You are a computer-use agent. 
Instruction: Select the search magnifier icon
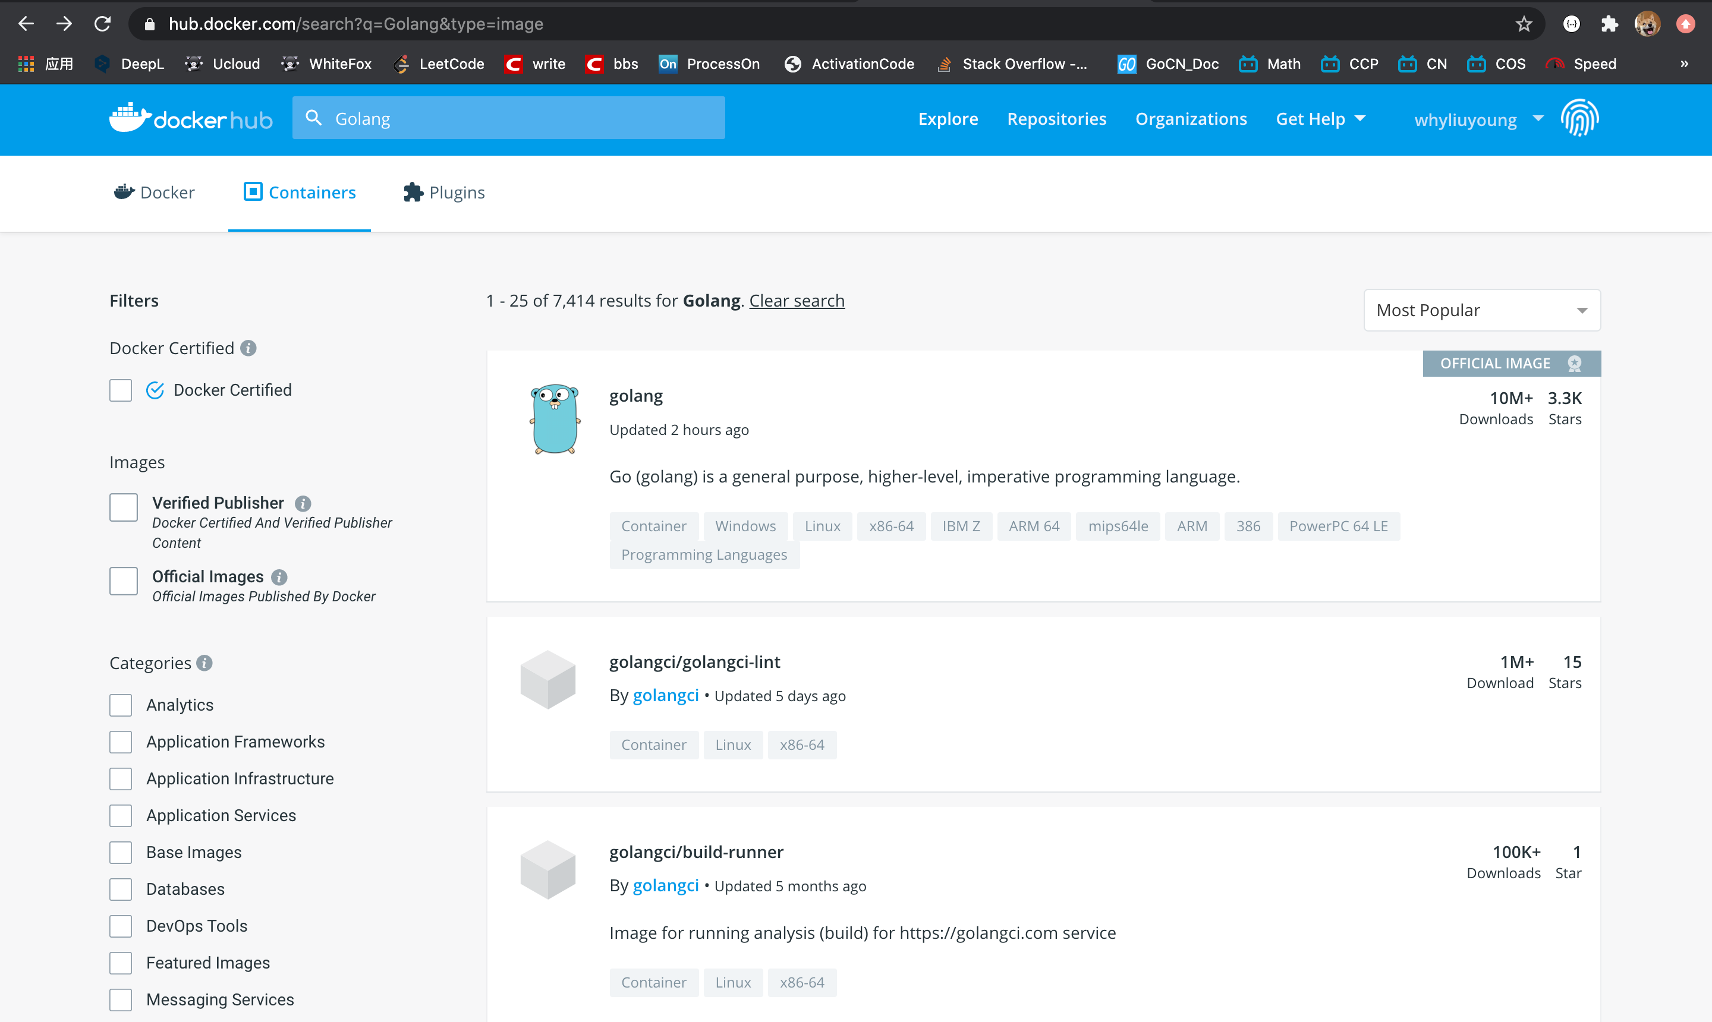[x=315, y=118]
